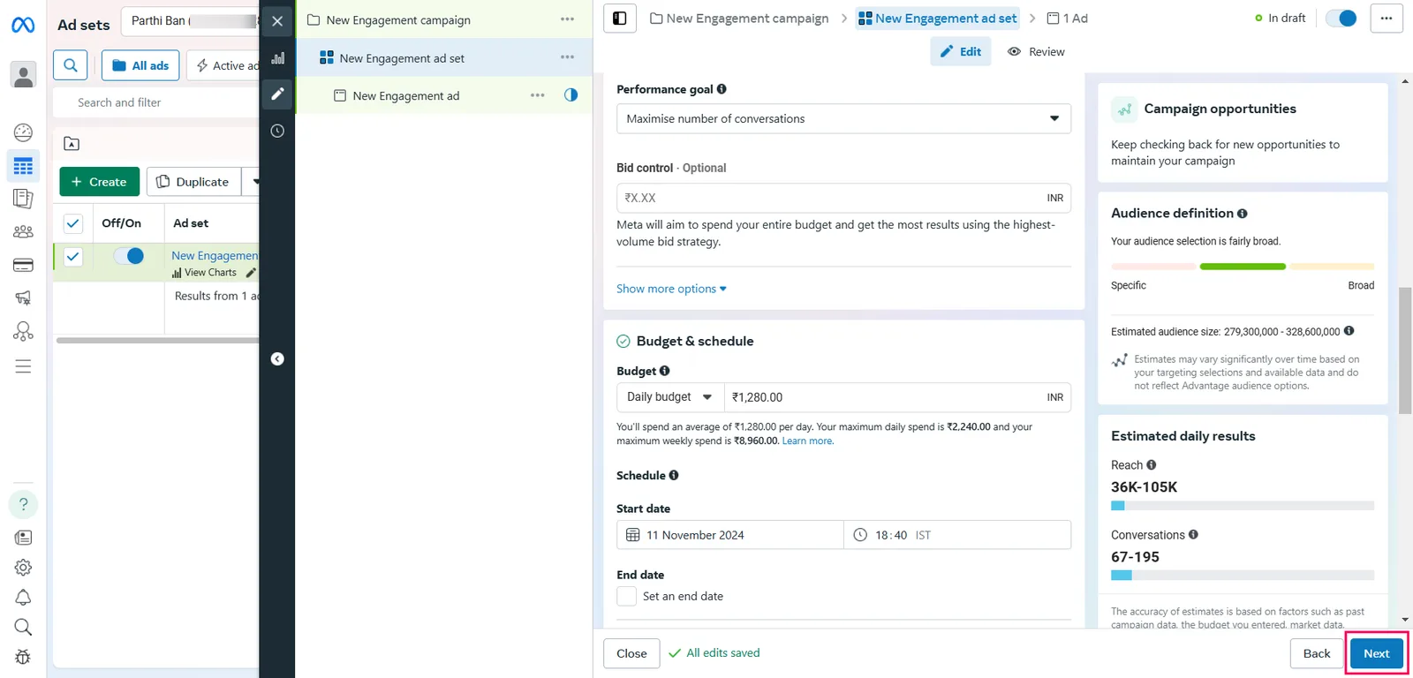
Task: Open more options for New Engagement ad
Action: (537, 95)
